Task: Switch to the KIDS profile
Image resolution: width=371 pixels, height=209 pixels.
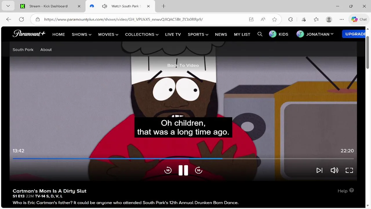Action: [x=279, y=34]
